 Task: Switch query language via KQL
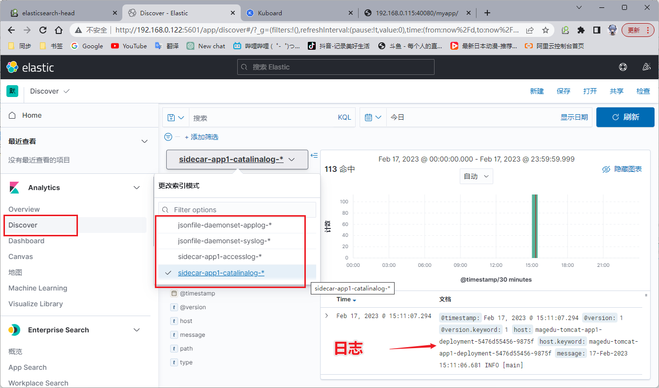pos(344,117)
